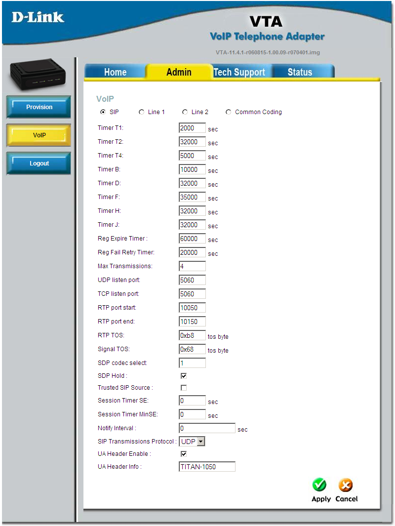Select the Timer F input field
Screen dimensions: 395x526
coord(192,197)
